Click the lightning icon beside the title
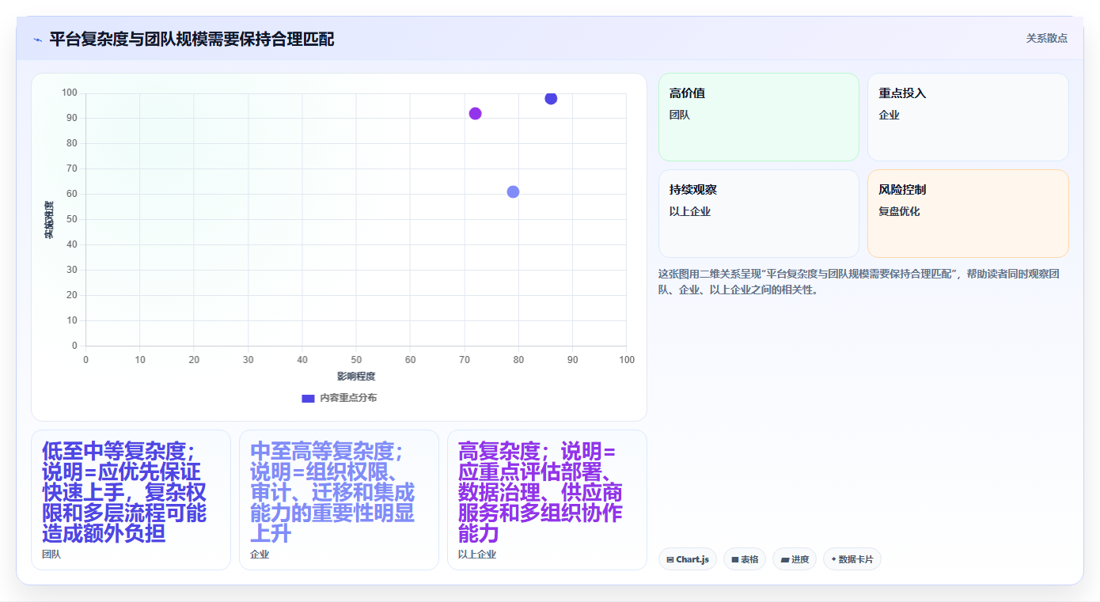This screenshot has width=1100, height=602. (x=37, y=39)
